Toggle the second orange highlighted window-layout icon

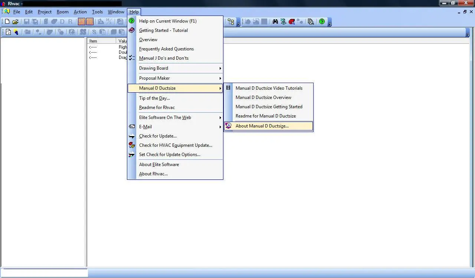[x=89, y=22]
